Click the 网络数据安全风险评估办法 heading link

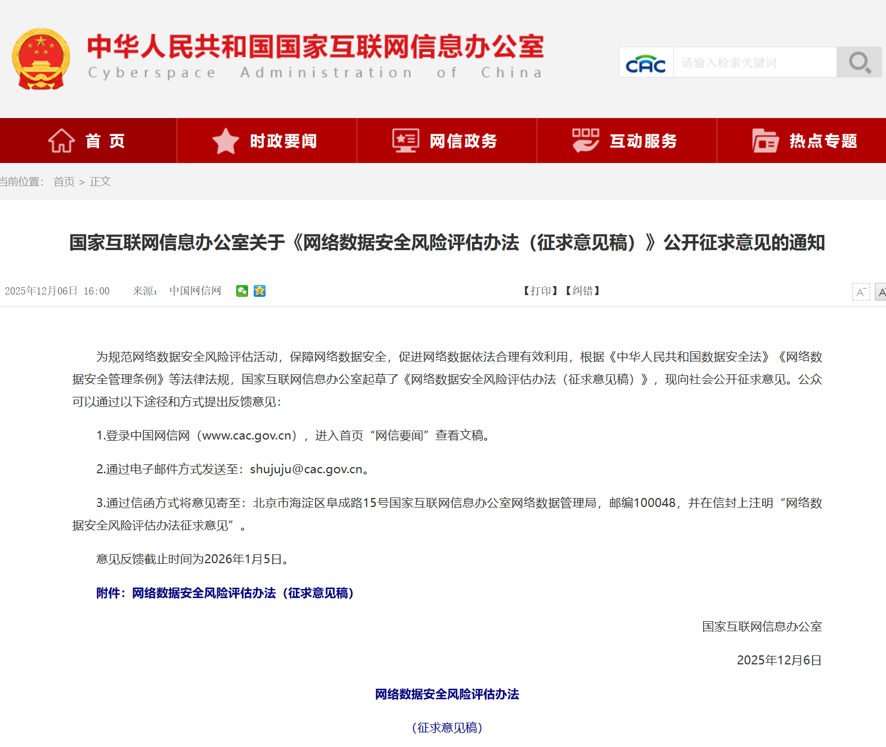click(x=447, y=694)
